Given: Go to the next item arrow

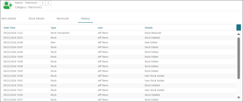Looking at the screenshot, I should [48, 3].
